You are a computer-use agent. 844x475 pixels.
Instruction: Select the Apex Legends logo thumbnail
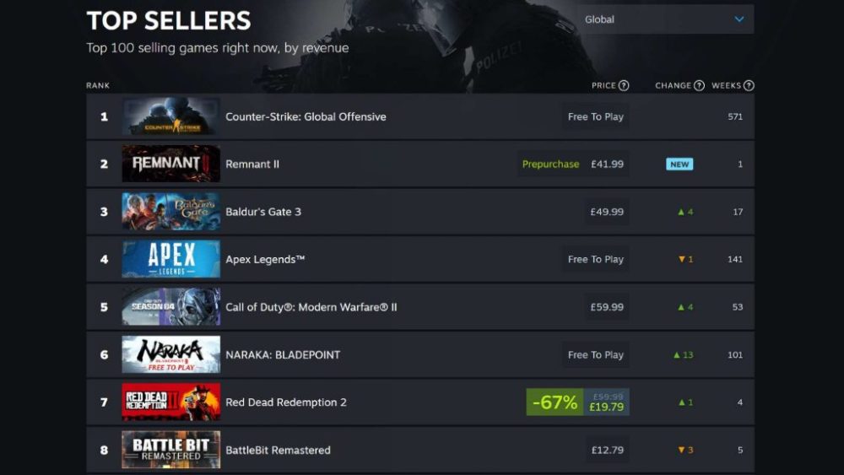point(171,259)
